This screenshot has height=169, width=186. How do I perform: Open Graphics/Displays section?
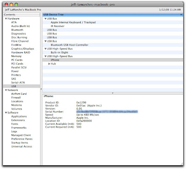coord(22,49)
